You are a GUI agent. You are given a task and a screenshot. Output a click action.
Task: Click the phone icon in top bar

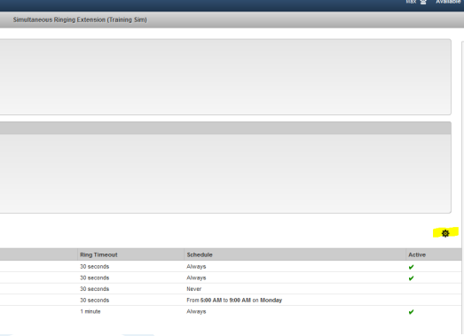[x=423, y=2]
